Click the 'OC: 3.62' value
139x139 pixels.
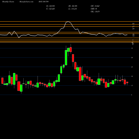[95, 6]
